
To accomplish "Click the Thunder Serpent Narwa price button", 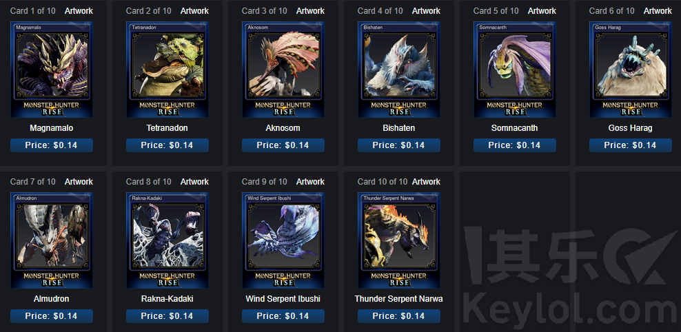I will click(399, 316).
